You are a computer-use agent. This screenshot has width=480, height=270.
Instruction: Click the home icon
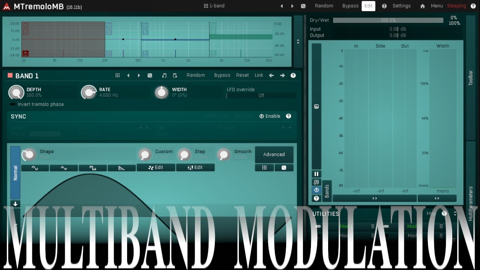point(423,6)
